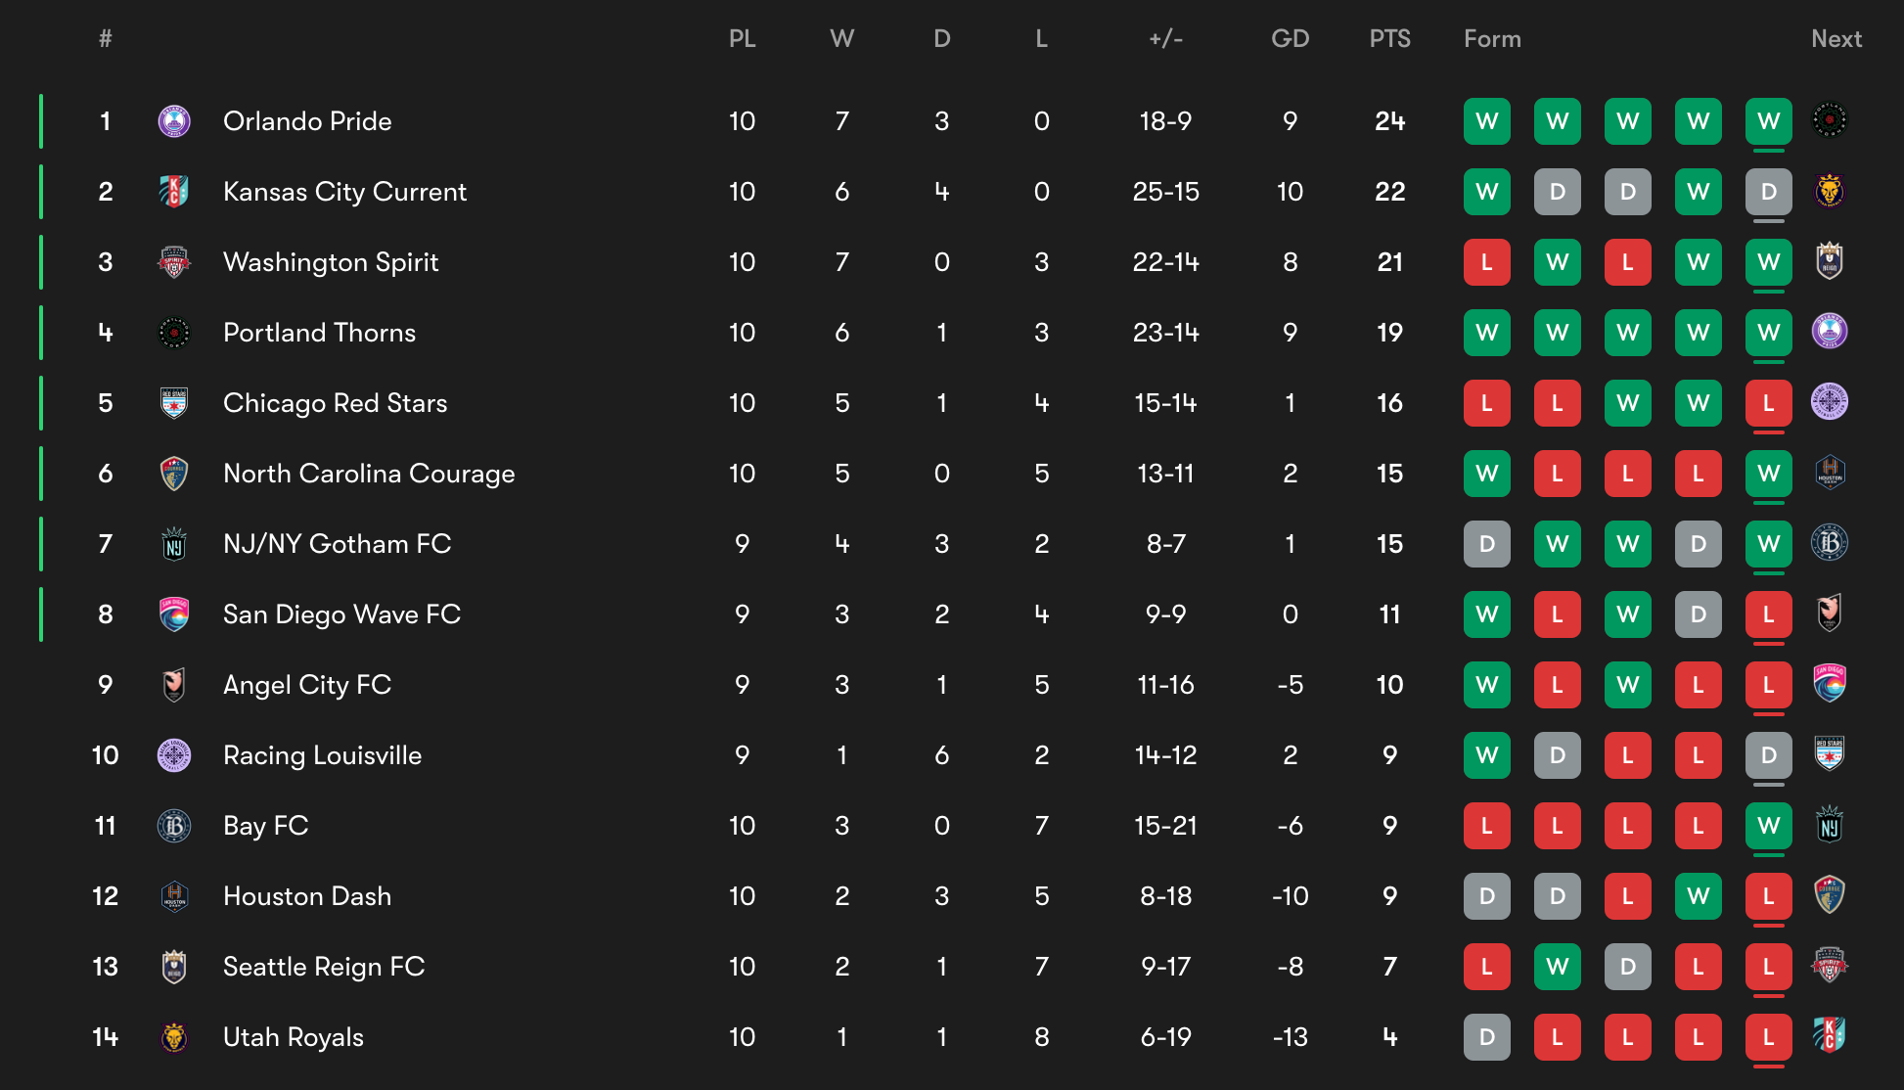Viewport: 1904px width, 1090px height.
Task: Click the Houston Dash team crest
Action: point(174,896)
